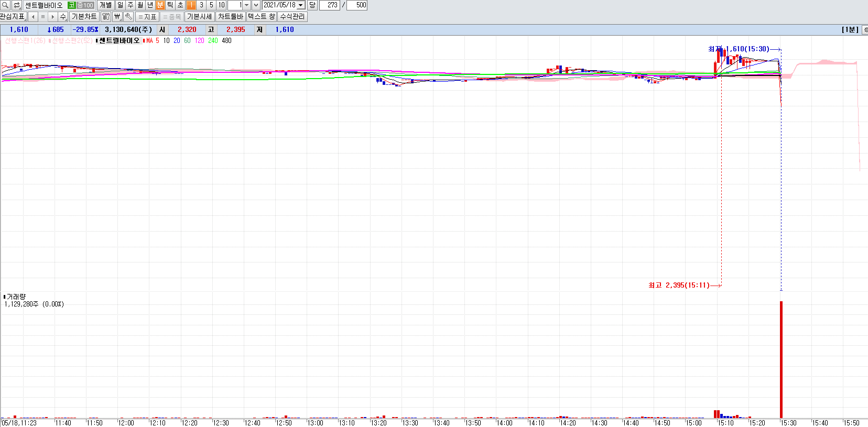Choose the 3-minute interval button
The width and height of the screenshot is (868, 427).
pos(201,5)
